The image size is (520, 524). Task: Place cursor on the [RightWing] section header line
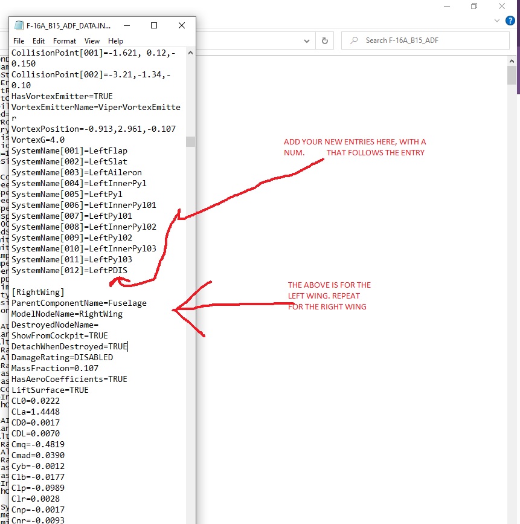[37, 292]
